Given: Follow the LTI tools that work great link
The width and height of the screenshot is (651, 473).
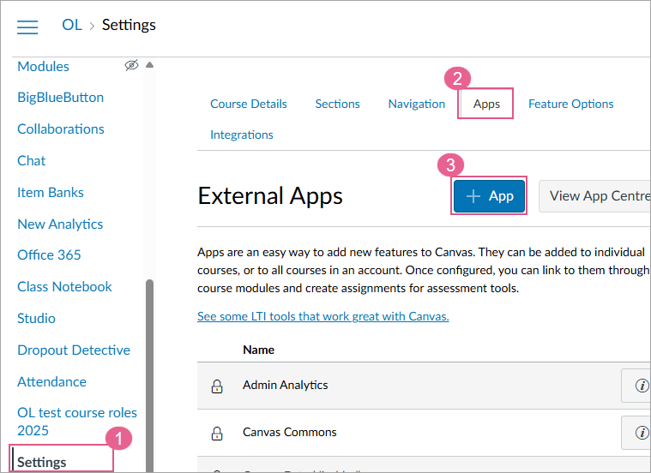Looking at the screenshot, I should (x=323, y=316).
